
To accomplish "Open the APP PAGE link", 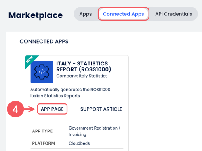I will pyautogui.click(x=52, y=109).
